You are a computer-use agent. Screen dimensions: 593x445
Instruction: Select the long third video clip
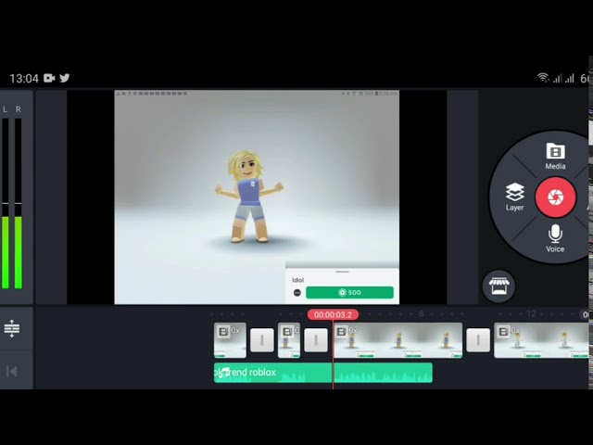(397, 340)
